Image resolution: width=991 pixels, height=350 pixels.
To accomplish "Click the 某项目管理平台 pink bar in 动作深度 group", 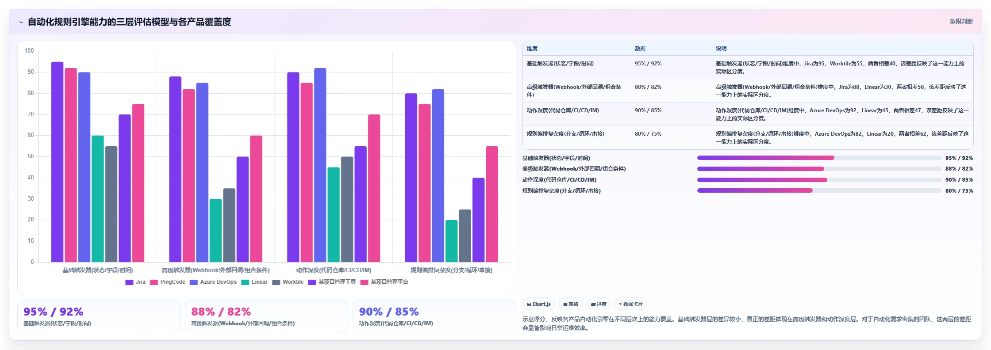I will click(374, 188).
